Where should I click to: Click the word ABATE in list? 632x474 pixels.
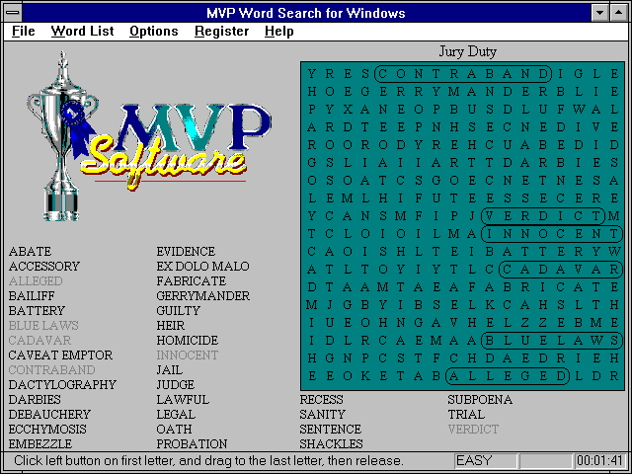point(30,252)
